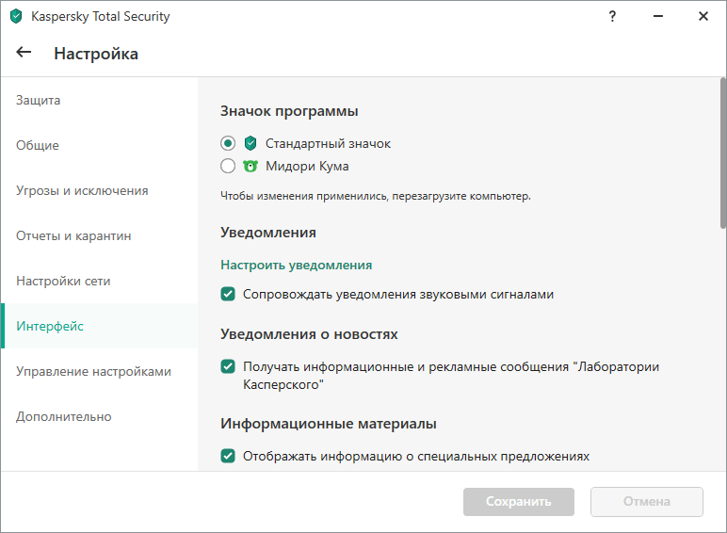
Task: Disable sound signals for notifications checkbox
Action: (x=228, y=294)
